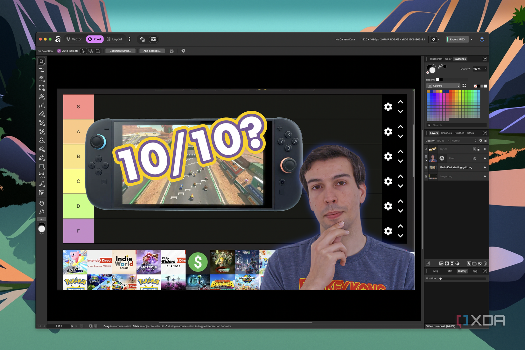
Task: Activate the rectangular Marquee tool
Action: click(42, 88)
